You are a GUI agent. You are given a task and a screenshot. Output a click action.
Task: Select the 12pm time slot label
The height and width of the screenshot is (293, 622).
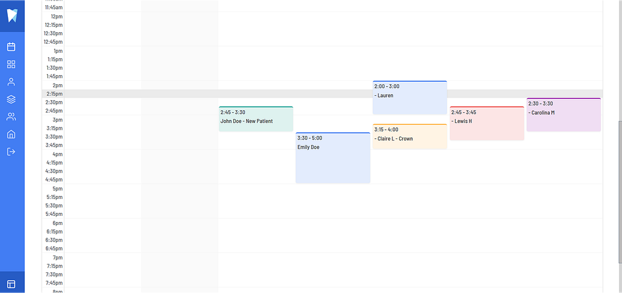pos(56,16)
